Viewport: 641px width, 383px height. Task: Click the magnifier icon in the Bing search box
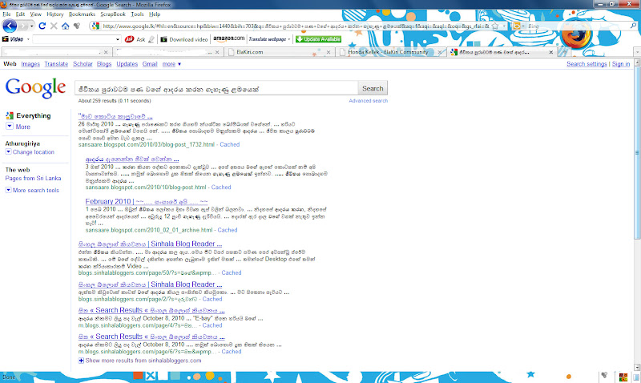633,26
